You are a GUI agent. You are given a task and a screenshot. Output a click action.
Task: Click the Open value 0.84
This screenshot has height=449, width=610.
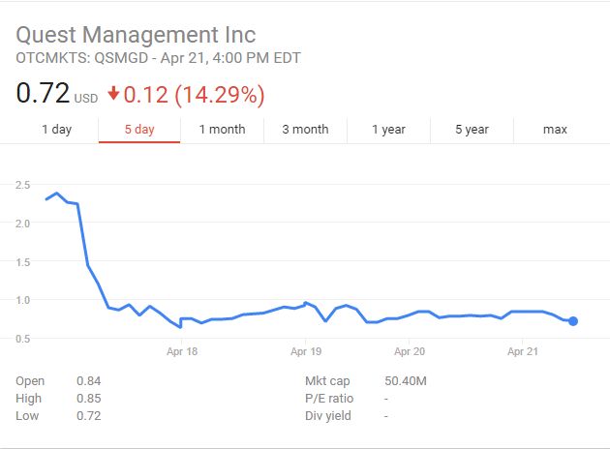pyautogui.click(x=88, y=381)
